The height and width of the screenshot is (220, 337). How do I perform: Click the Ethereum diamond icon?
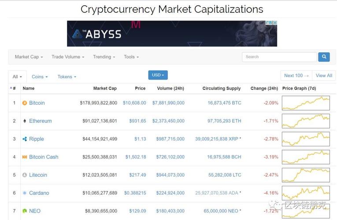pyautogui.click(x=25, y=121)
